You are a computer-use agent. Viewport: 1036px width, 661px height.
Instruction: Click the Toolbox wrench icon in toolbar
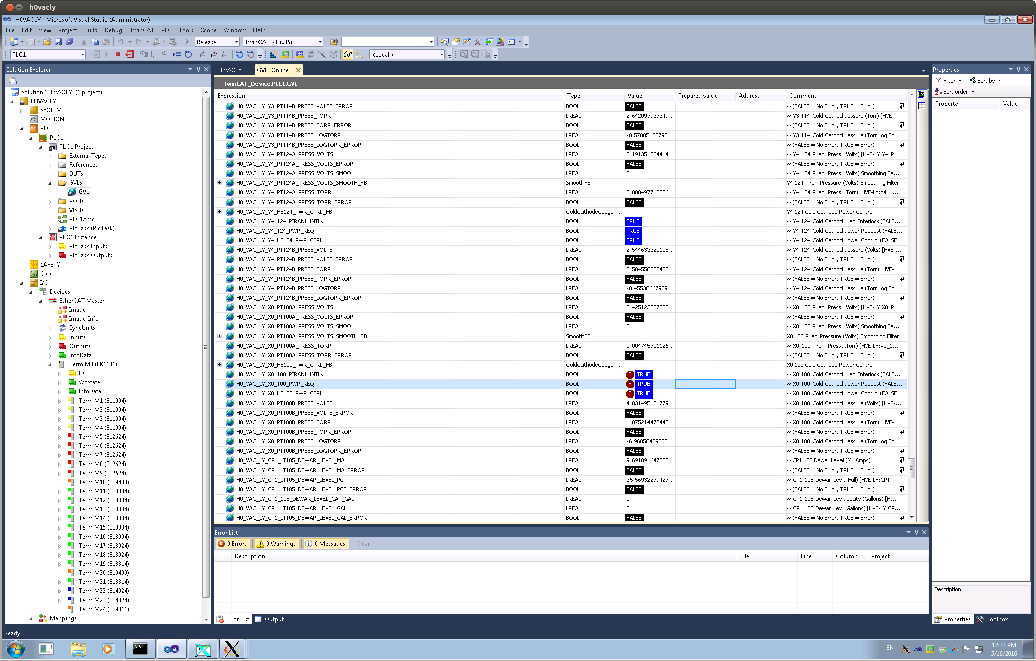(478, 42)
